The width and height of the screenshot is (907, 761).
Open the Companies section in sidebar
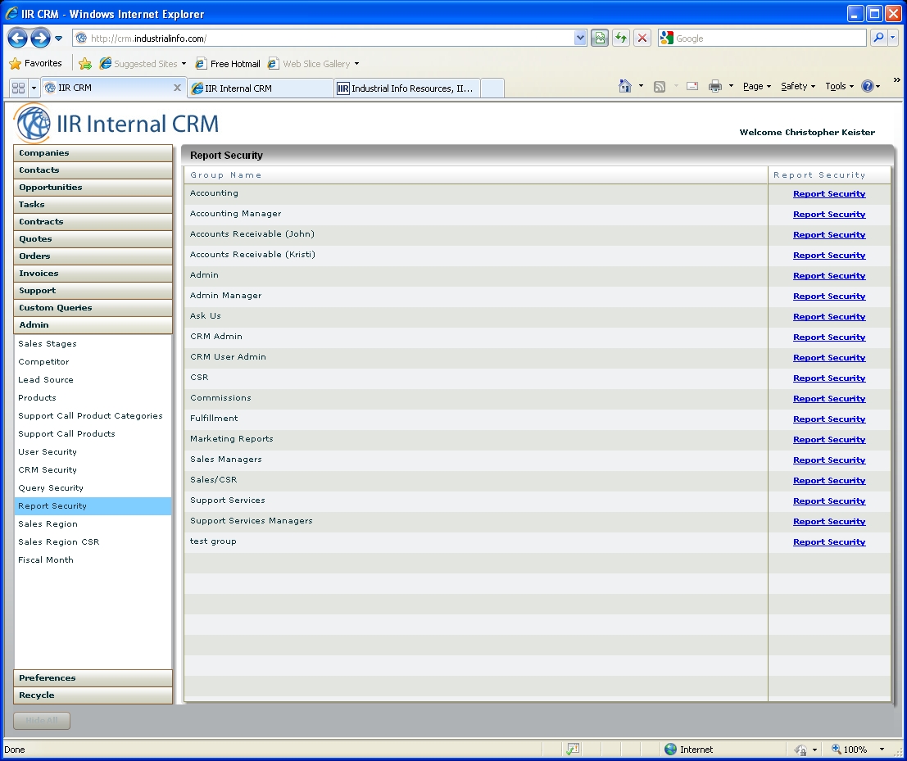(x=93, y=153)
